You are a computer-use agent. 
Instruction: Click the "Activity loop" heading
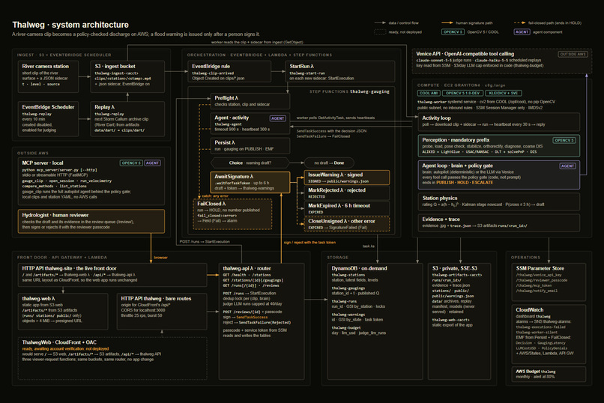436,118
